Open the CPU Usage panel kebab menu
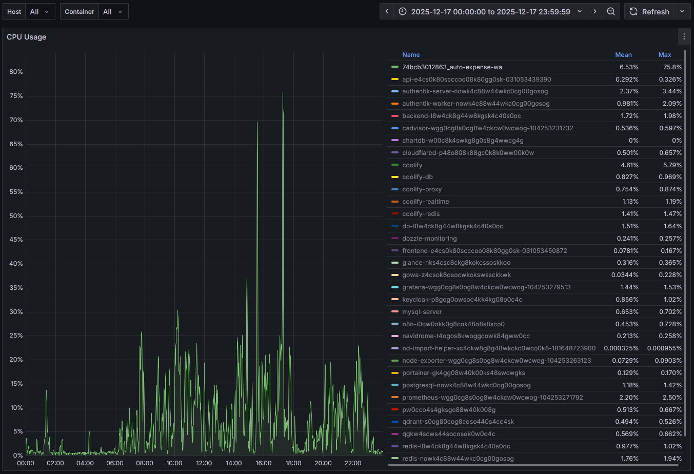The width and height of the screenshot is (694, 474). (684, 36)
